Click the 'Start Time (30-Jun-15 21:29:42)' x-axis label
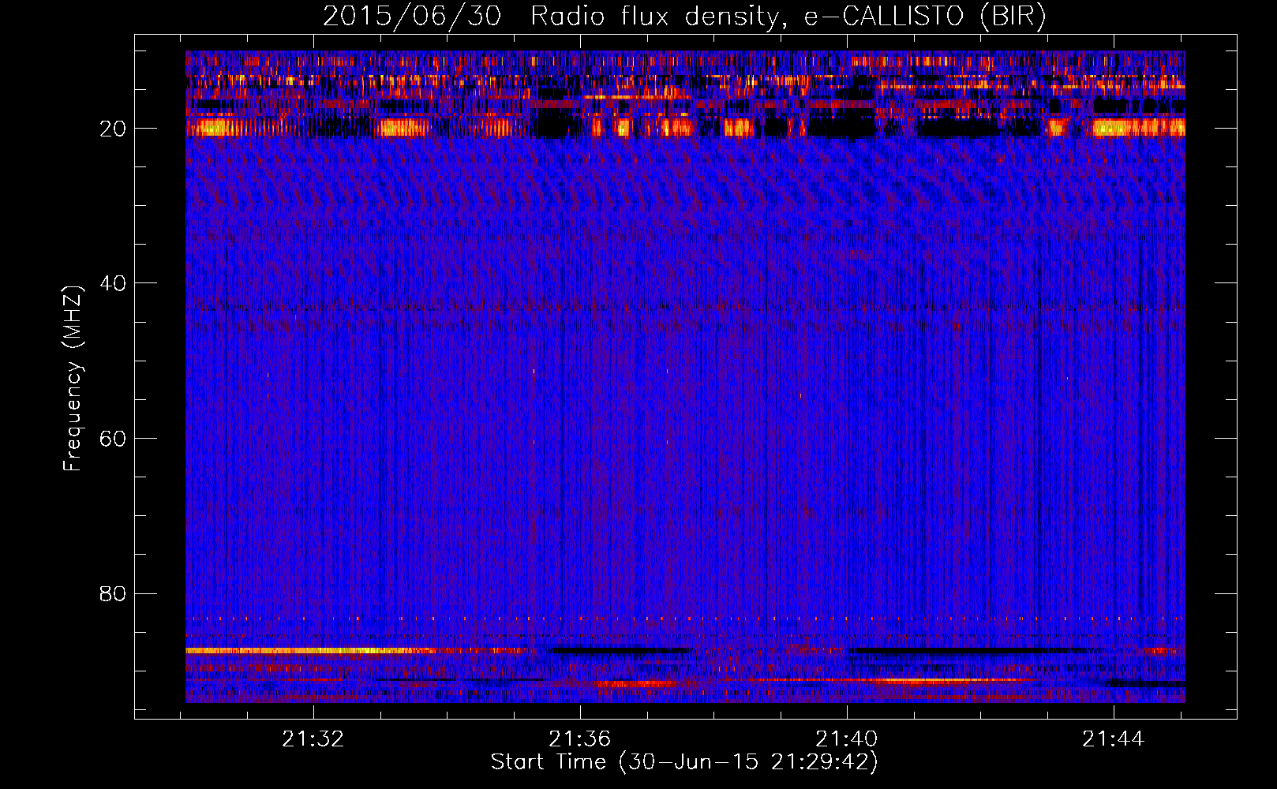The image size is (1277, 789). (684, 762)
